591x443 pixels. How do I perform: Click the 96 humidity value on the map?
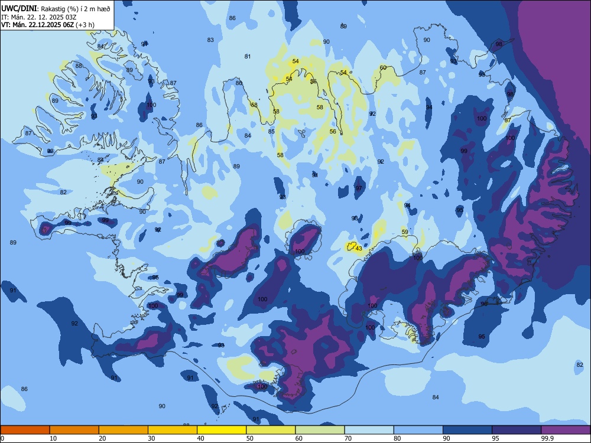(x=484, y=304)
